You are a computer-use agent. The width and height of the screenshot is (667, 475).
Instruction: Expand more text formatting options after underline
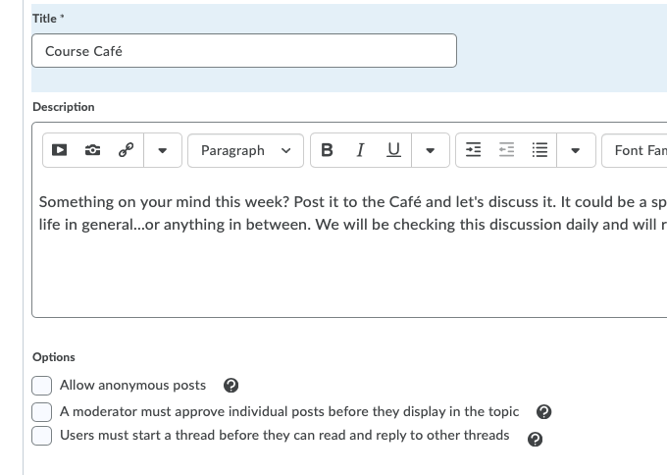point(430,150)
